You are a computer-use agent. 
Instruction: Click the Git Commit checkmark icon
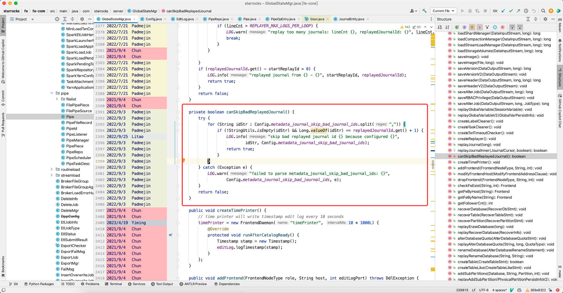[x=511, y=11]
